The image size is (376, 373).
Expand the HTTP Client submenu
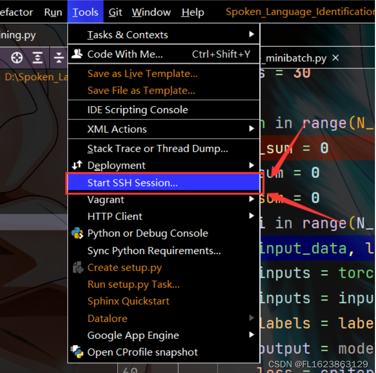coord(164,216)
